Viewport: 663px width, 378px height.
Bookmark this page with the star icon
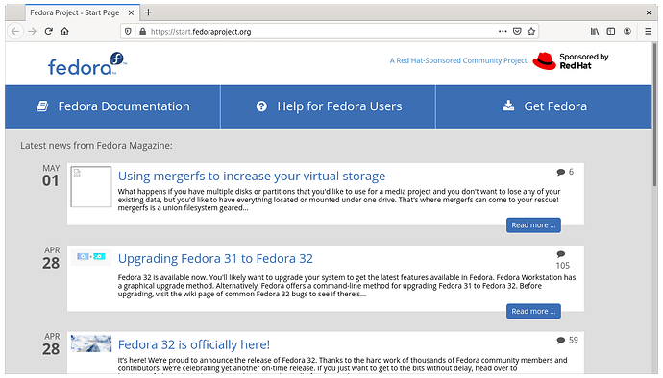click(531, 32)
